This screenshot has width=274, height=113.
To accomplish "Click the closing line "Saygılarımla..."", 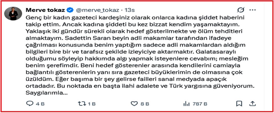I will tap(47, 93).
